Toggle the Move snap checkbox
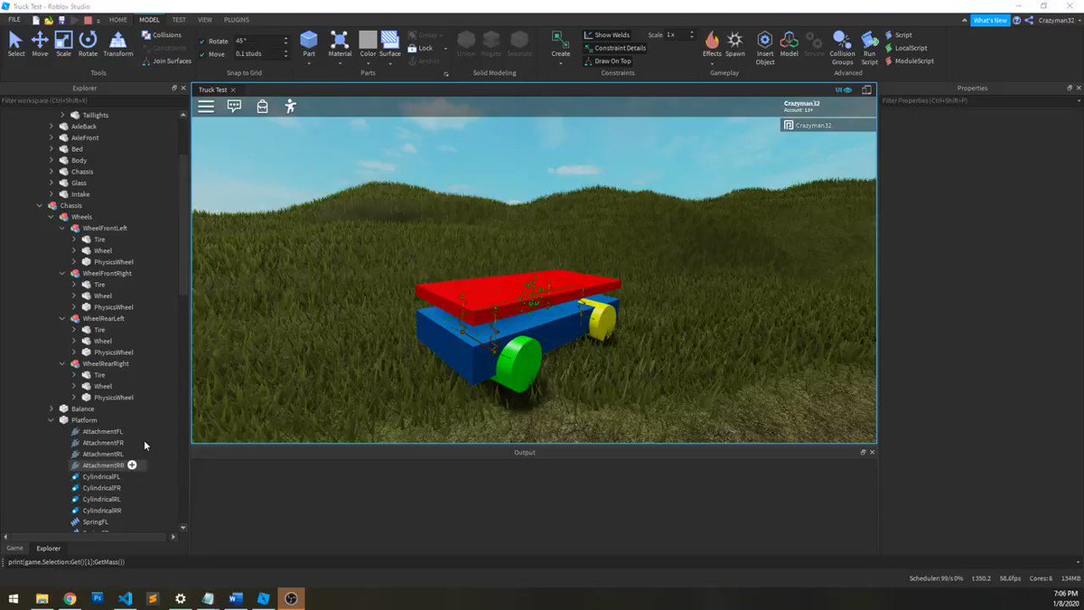 point(201,54)
